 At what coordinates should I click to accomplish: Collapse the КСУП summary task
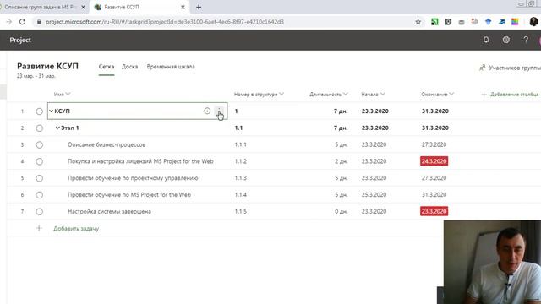point(51,111)
